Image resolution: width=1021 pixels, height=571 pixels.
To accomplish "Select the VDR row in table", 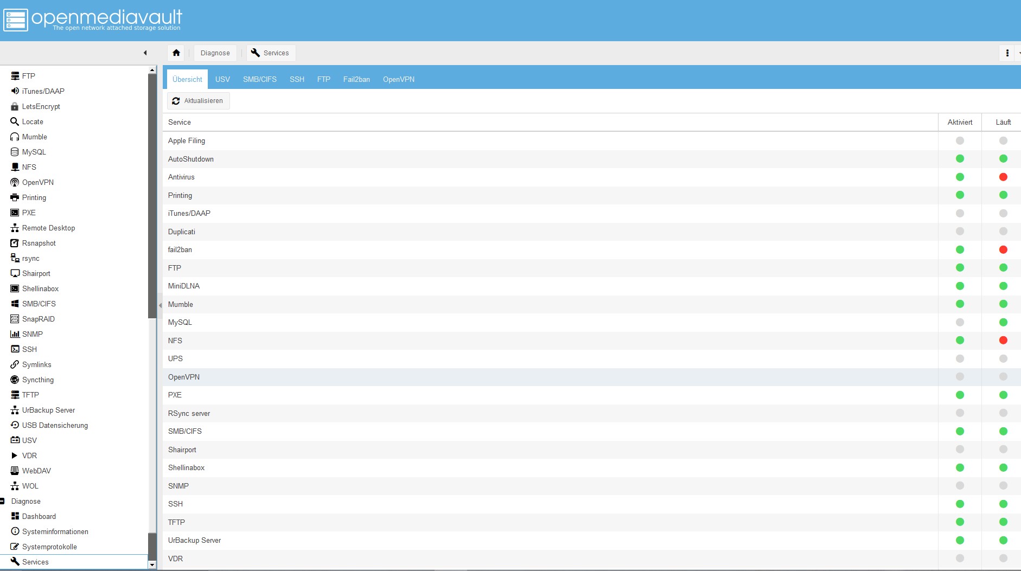I will pyautogui.click(x=591, y=559).
